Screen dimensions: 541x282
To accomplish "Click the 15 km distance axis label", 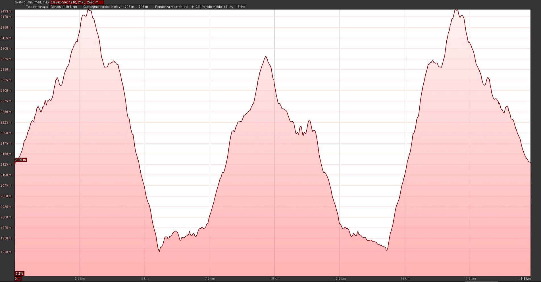I will [x=405, y=279].
